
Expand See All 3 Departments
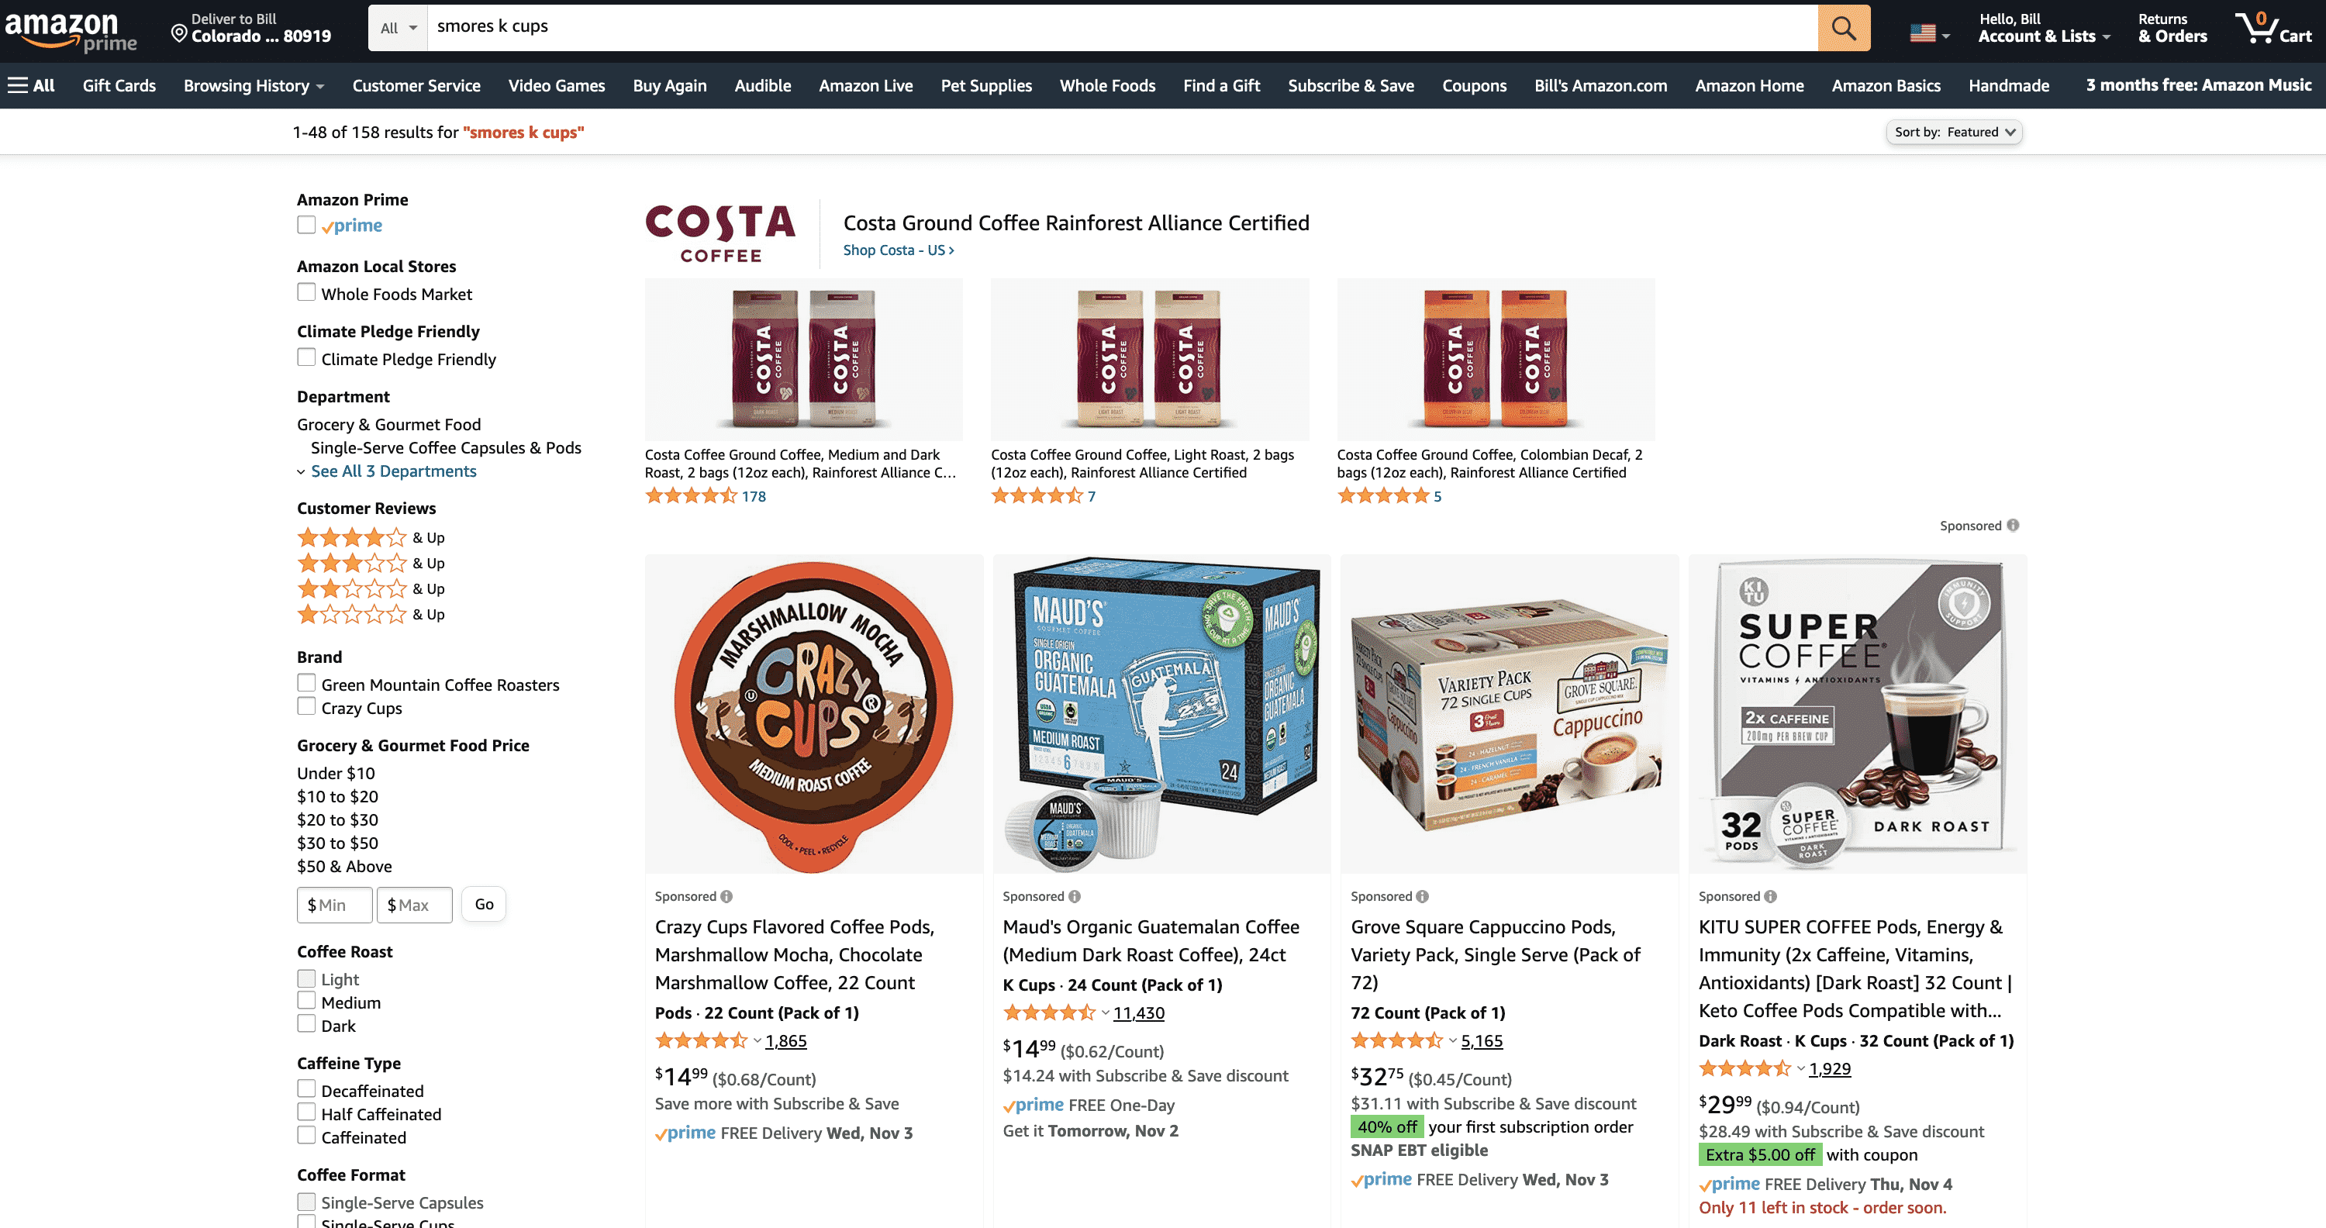(393, 471)
